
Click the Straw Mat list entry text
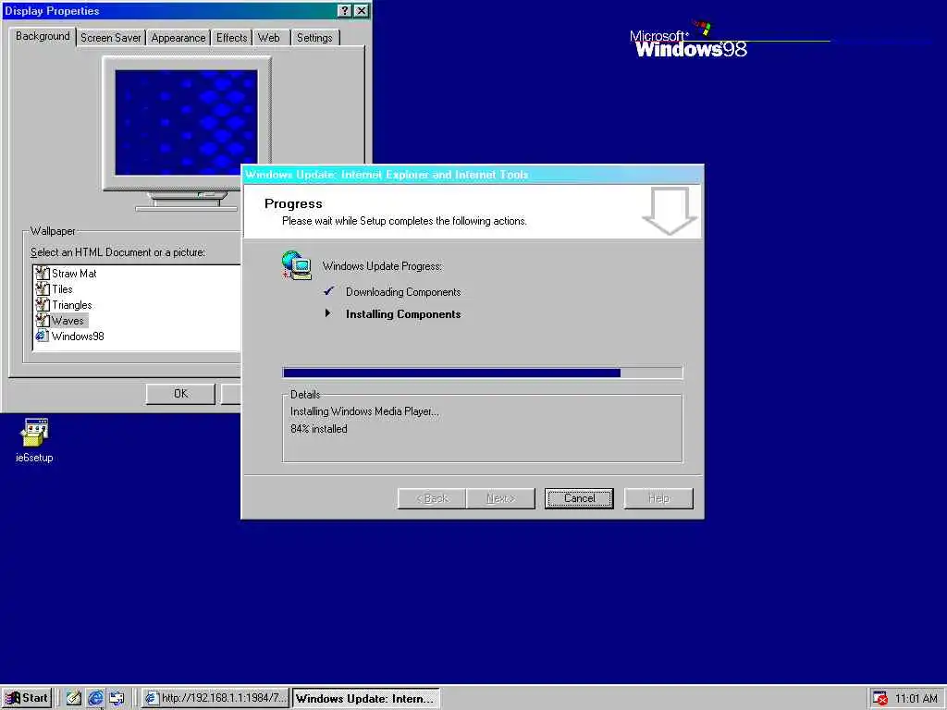pos(74,274)
